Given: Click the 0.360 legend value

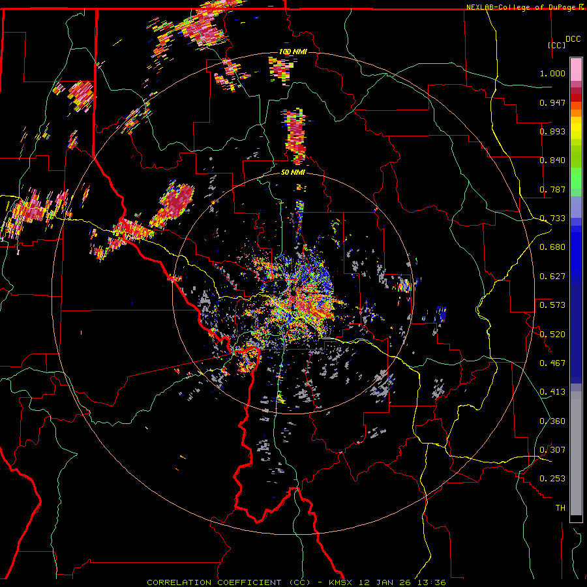Looking at the screenshot, I should coord(552,421).
